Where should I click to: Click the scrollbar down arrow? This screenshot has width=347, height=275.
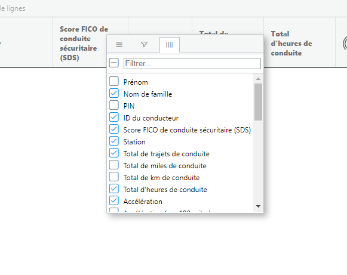pyautogui.click(x=258, y=206)
